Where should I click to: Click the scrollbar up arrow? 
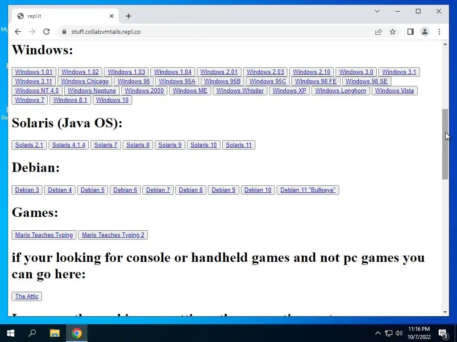click(x=445, y=44)
